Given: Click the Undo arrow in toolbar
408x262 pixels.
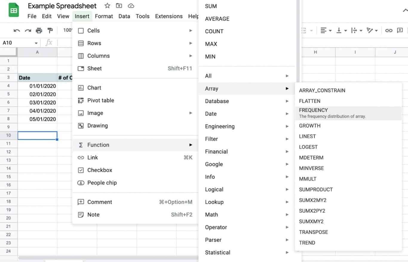Looking at the screenshot, I should 17,31.
